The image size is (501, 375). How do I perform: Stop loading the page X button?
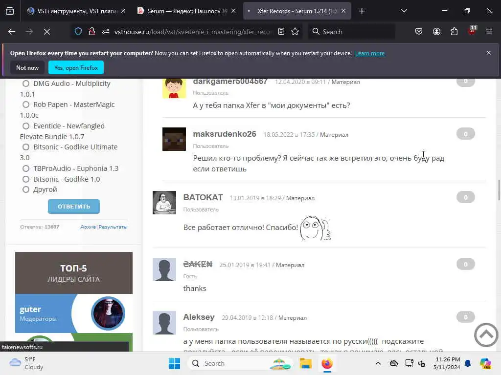[x=47, y=32]
